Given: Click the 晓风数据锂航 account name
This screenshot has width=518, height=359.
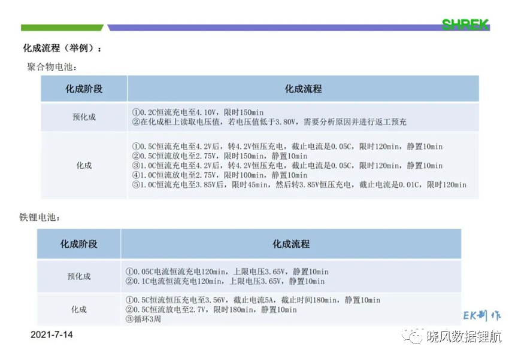Looking at the screenshot, I should click(464, 336).
